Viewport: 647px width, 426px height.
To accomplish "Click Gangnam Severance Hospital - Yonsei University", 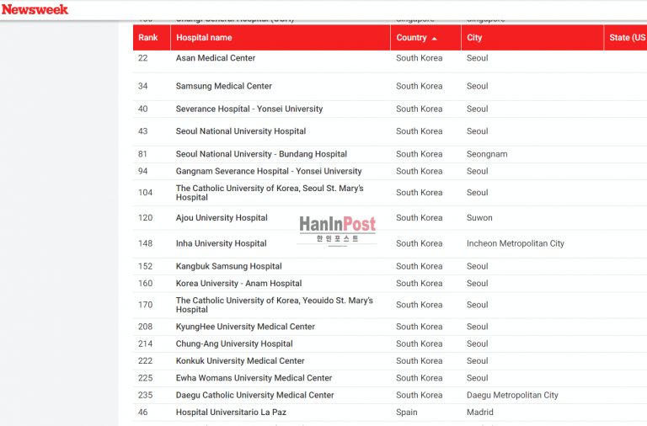I will [x=268, y=171].
